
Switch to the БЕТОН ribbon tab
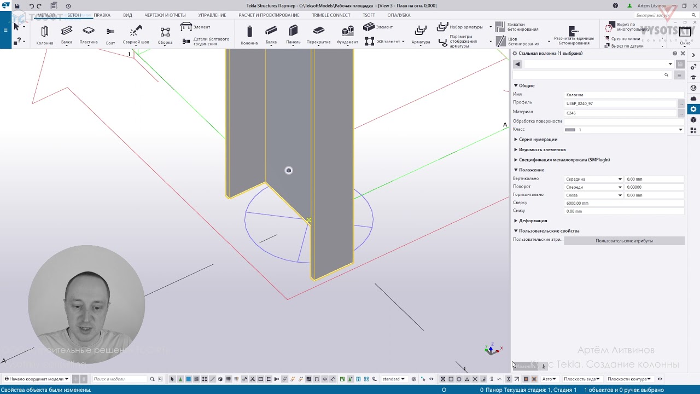click(74, 15)
